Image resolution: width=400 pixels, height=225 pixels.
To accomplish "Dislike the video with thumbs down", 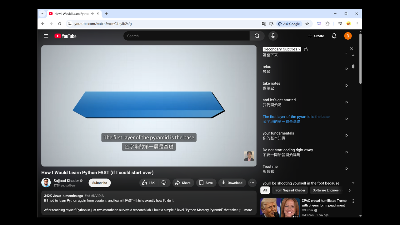I will 164,183.
